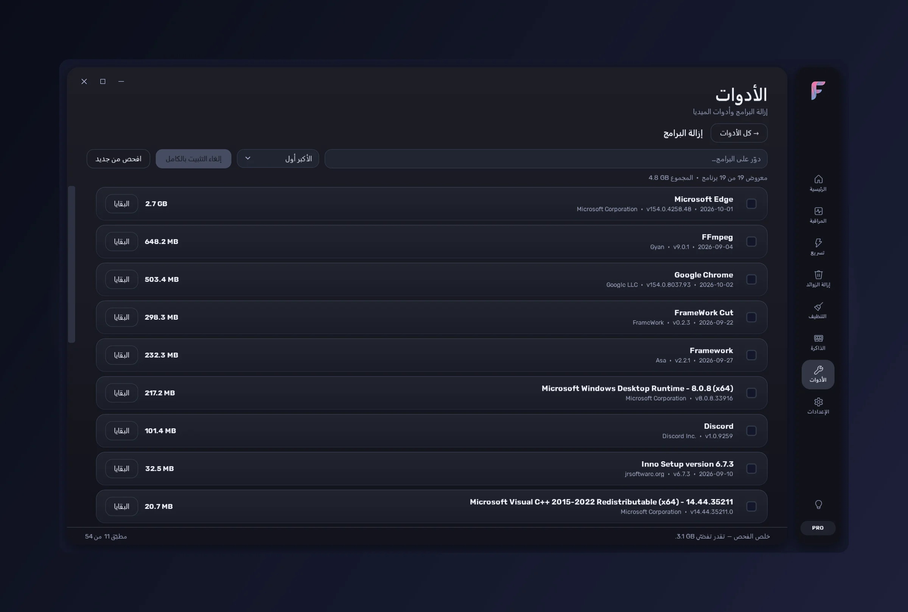Tick the Google Chrome checkbox
The width and height of the screenshot is (908, 612).
coord(751,280)
